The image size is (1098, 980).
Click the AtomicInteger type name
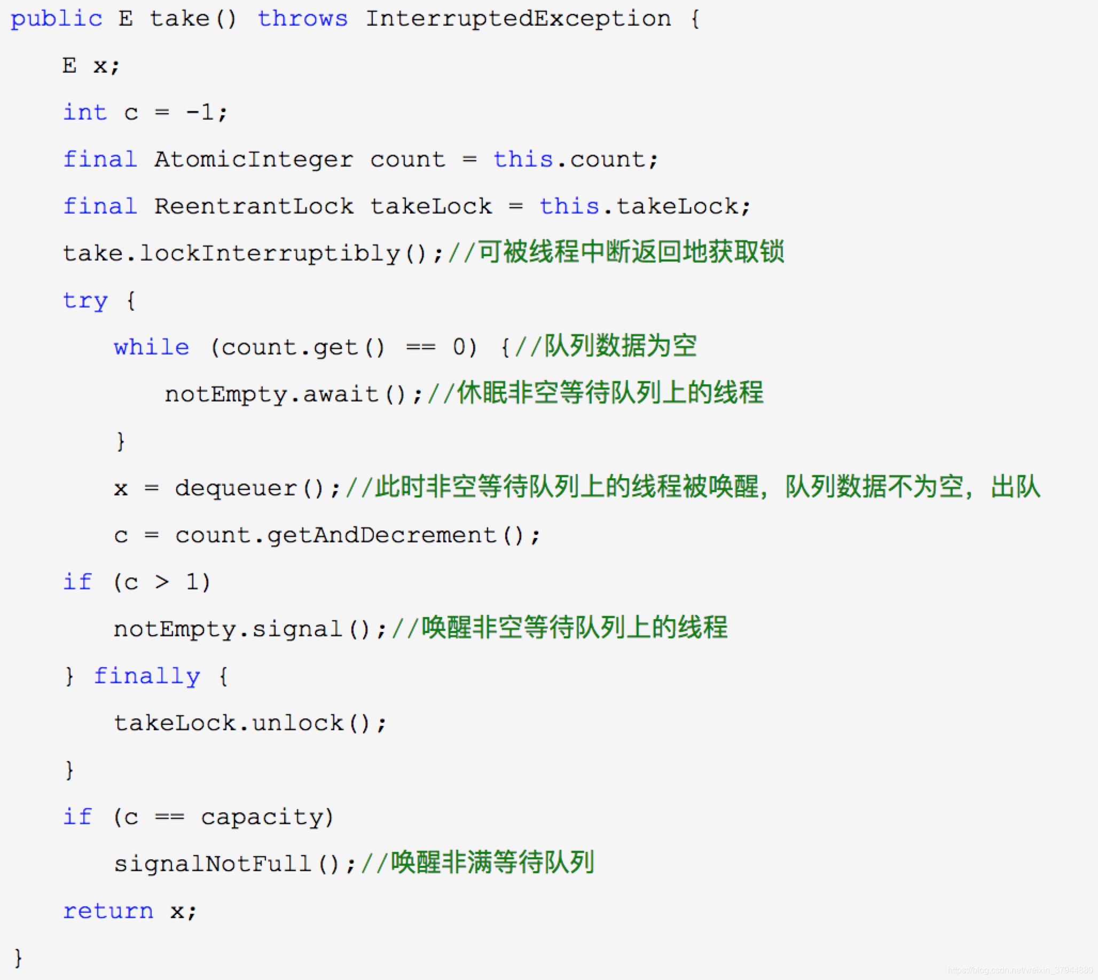click(x=253, y=160)
